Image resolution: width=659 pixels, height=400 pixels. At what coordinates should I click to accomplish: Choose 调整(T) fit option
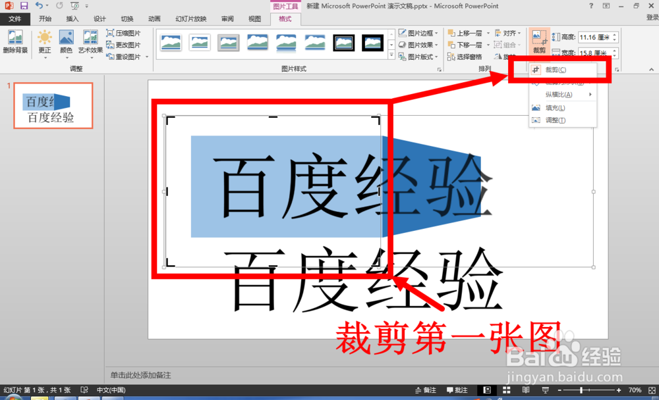563,120
